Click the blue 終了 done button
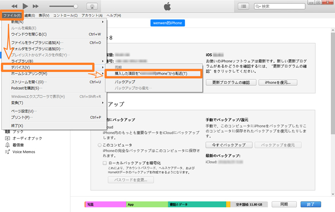The height and width of the screenshot is (212, 335). tap(311, 204)
